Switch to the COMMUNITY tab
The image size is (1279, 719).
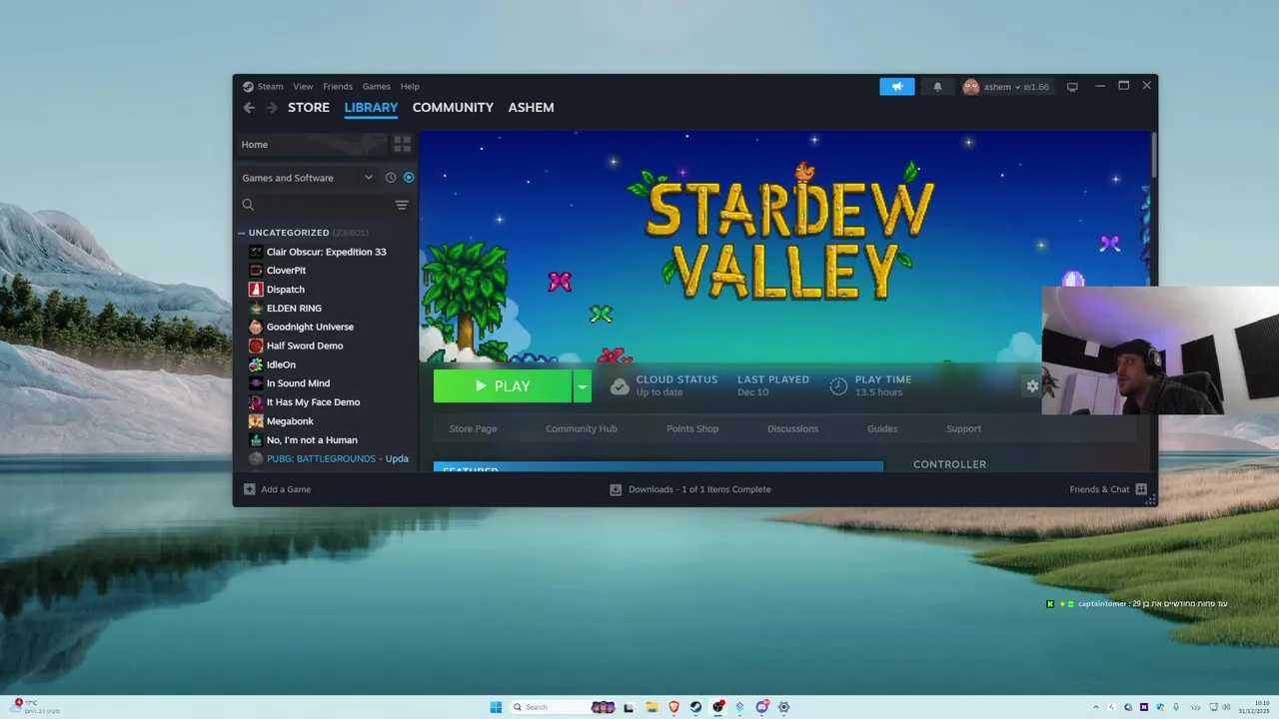(453, 108)
